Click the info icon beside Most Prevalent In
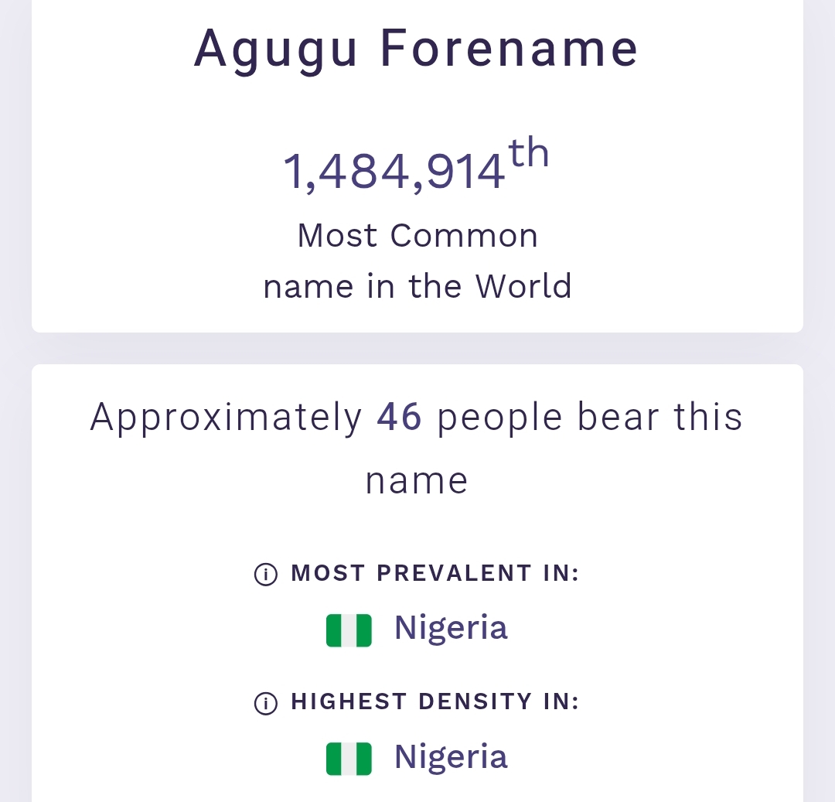 click(265, 574)
